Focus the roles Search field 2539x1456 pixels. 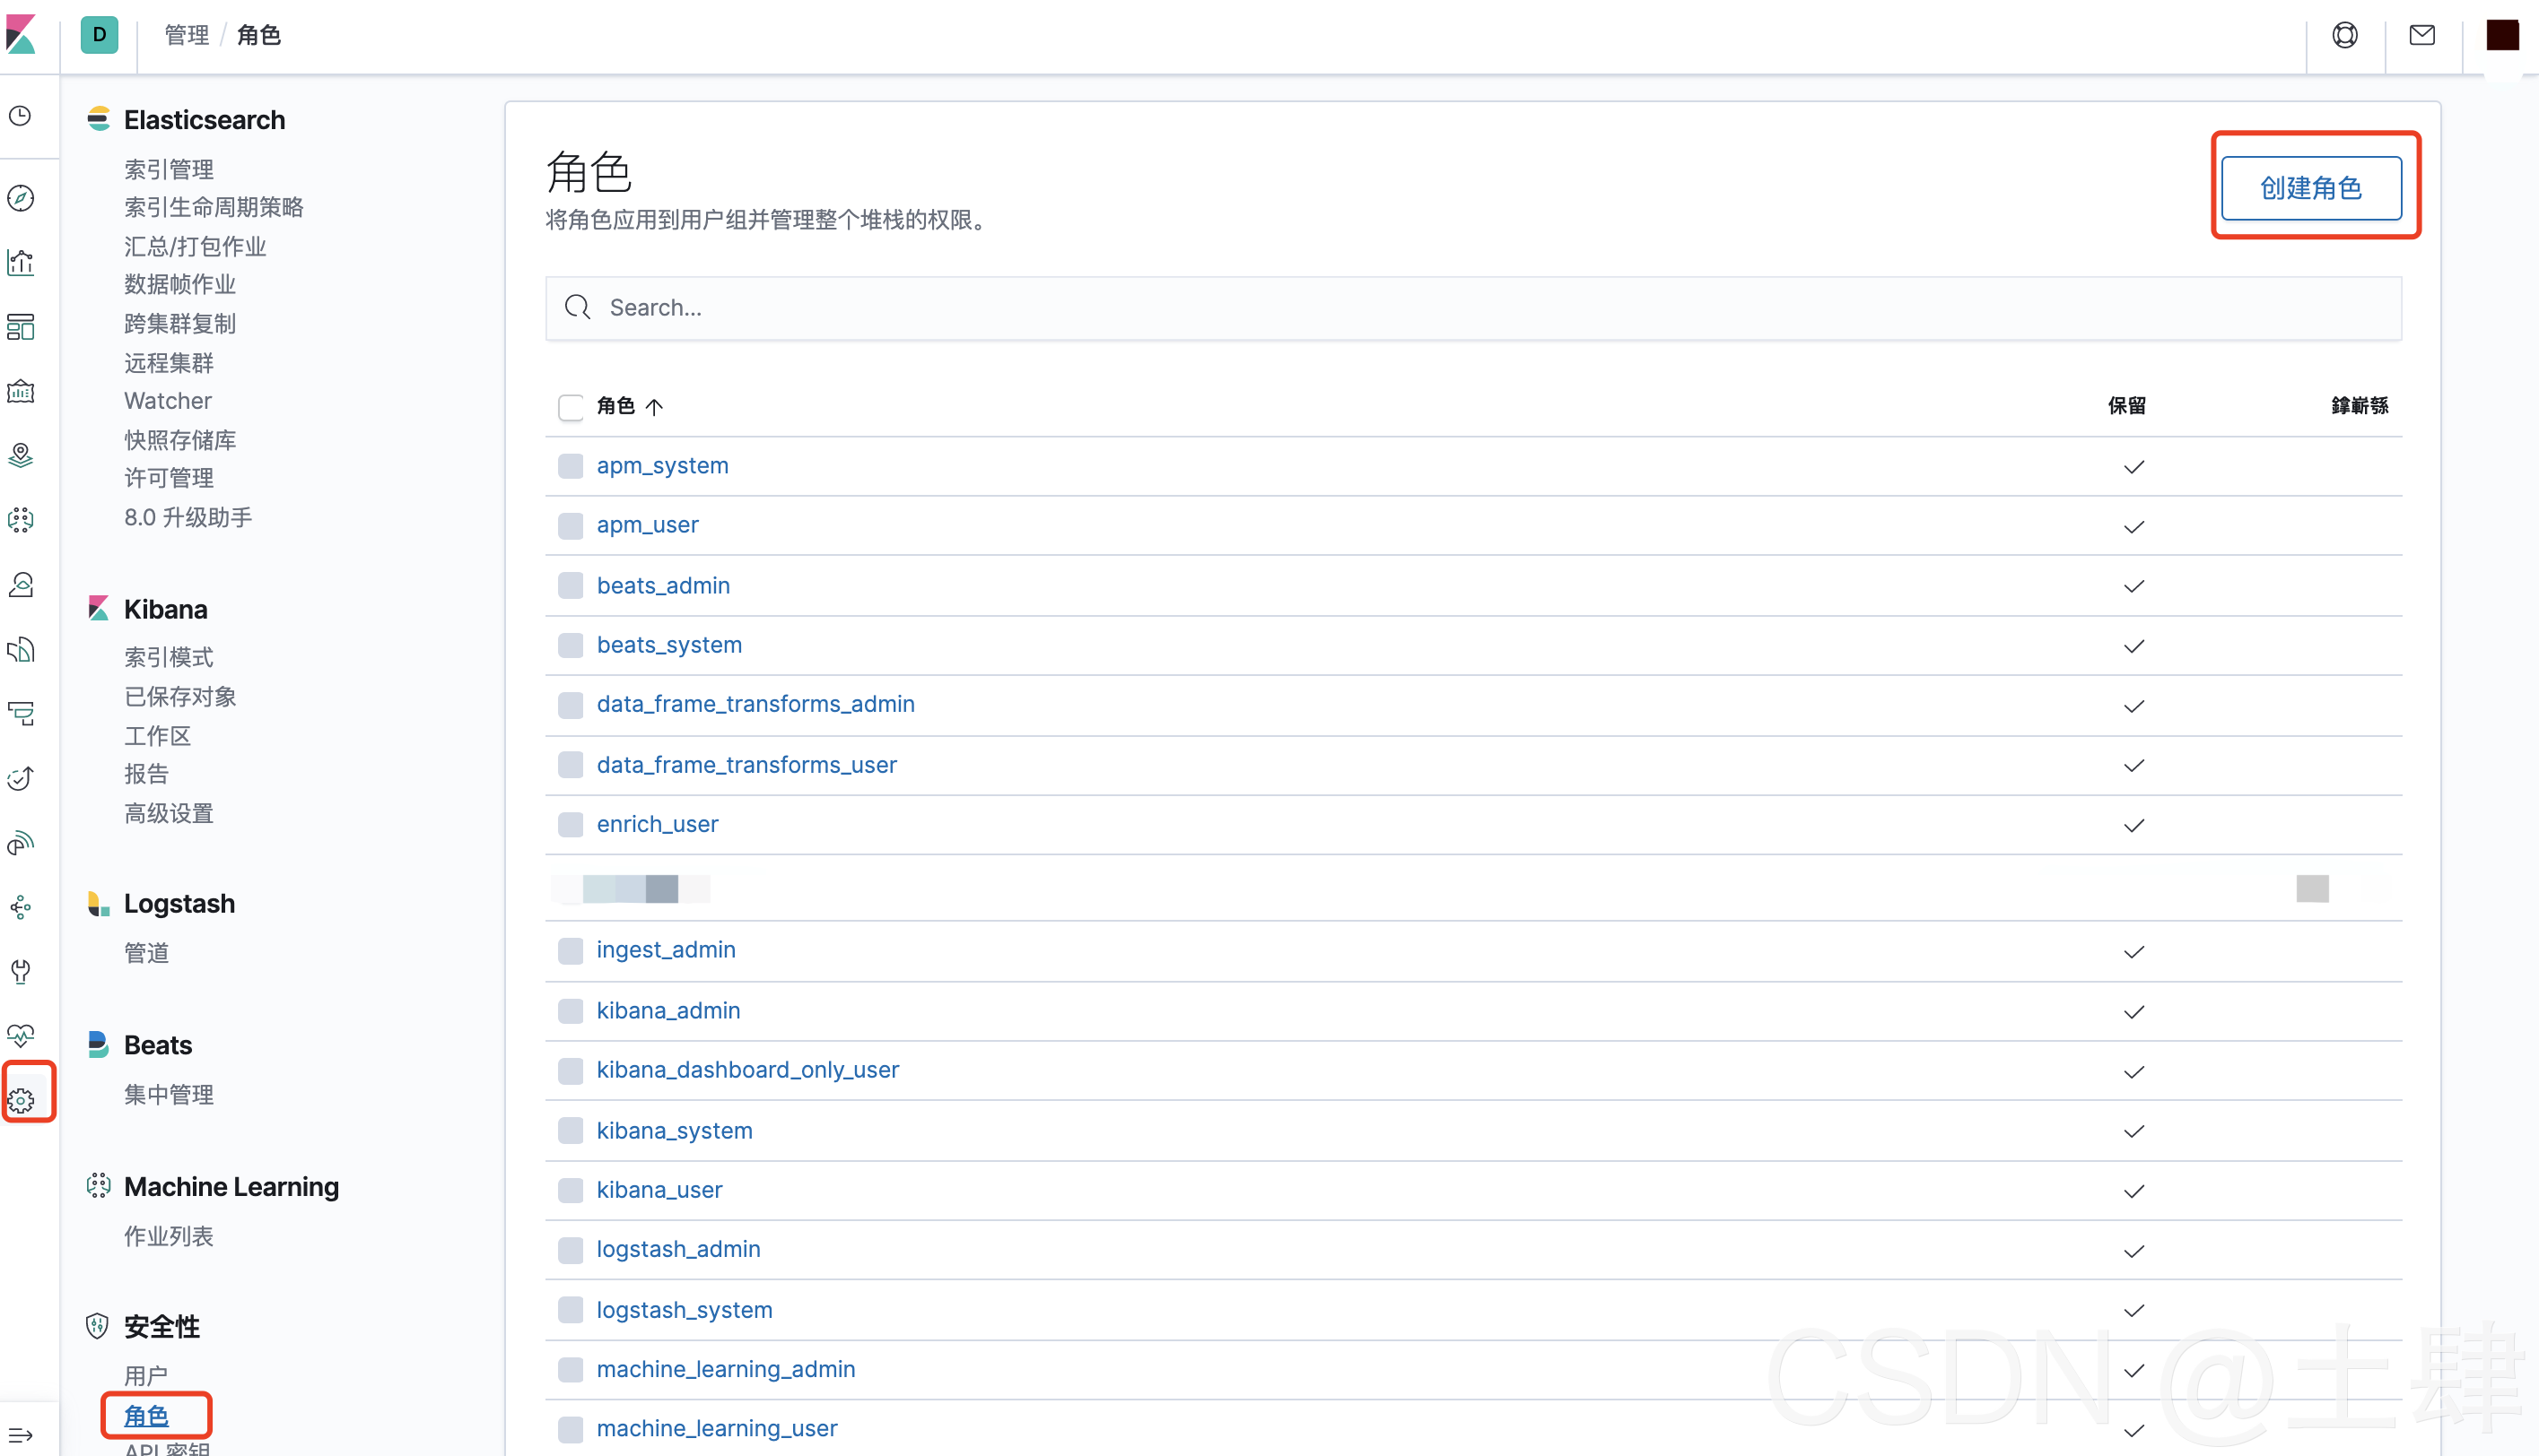(x=1472, y=308)
